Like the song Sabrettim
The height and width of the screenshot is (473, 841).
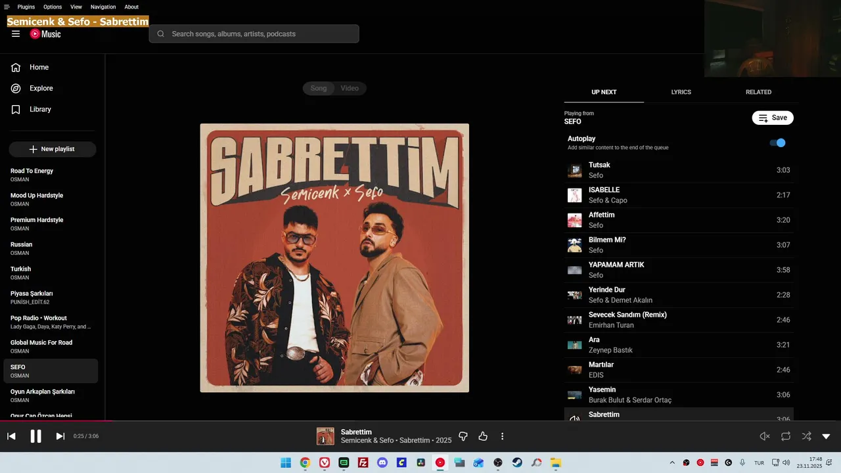(x=483, y=436)
